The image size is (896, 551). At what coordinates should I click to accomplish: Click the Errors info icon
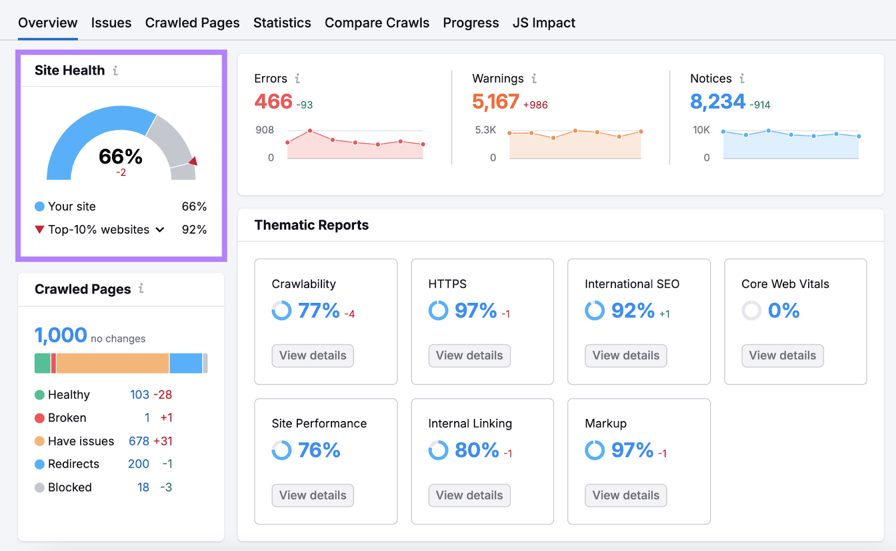pyautogui.click(x=298, y=78)
